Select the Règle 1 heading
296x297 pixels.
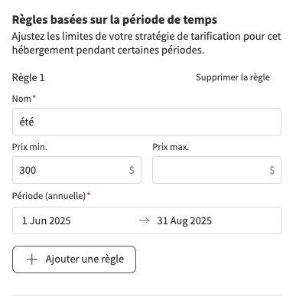(x=28, y=77)
